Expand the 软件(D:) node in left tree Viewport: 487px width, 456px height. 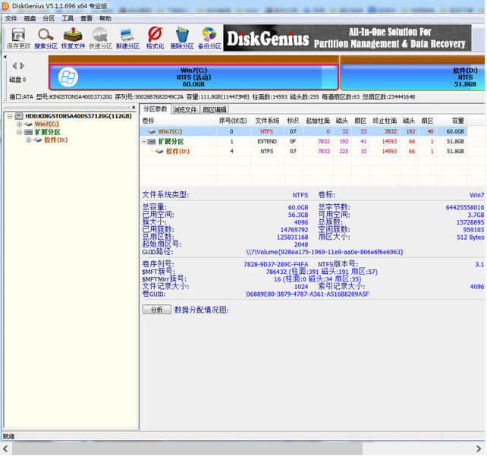point(29,140)
